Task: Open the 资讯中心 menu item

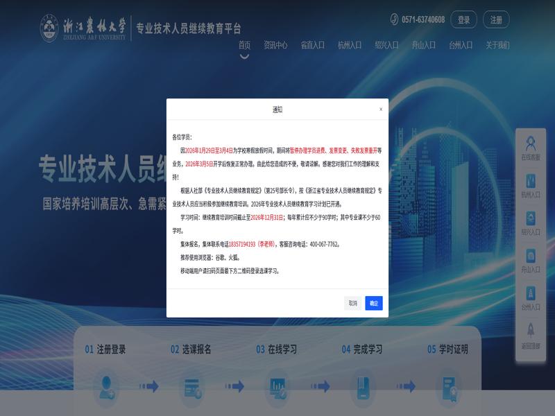Action: [275, 45]
